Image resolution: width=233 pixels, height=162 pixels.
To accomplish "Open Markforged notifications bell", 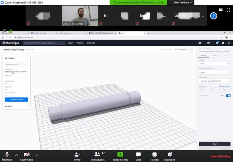I will click(217, 43).
